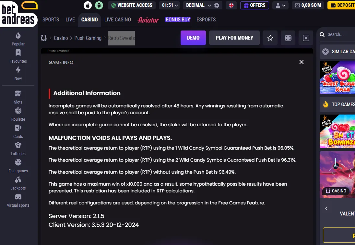355x245 pixels.
Task: Close the game window with X box
Action: pos(306,38)
